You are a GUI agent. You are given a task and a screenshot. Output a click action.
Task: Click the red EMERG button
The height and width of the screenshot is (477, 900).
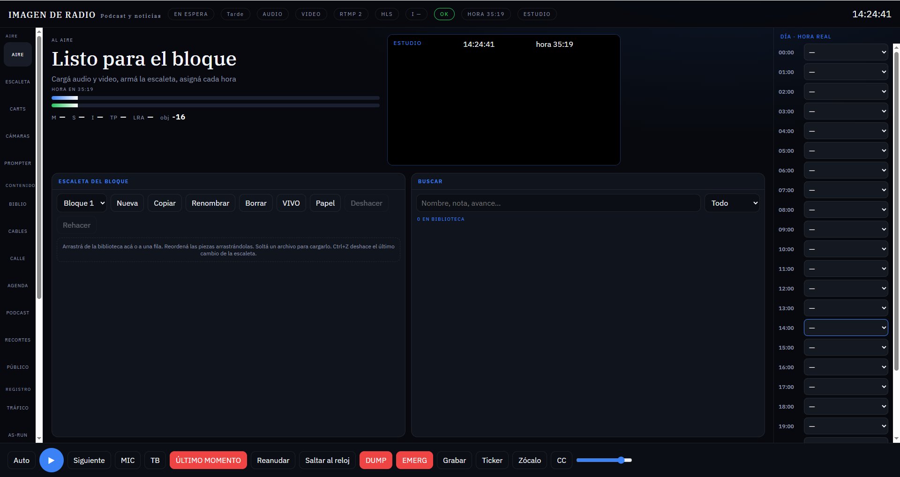tap(414, 460)
